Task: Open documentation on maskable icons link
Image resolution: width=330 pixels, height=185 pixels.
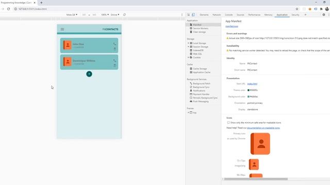Action: click(263, 128)
